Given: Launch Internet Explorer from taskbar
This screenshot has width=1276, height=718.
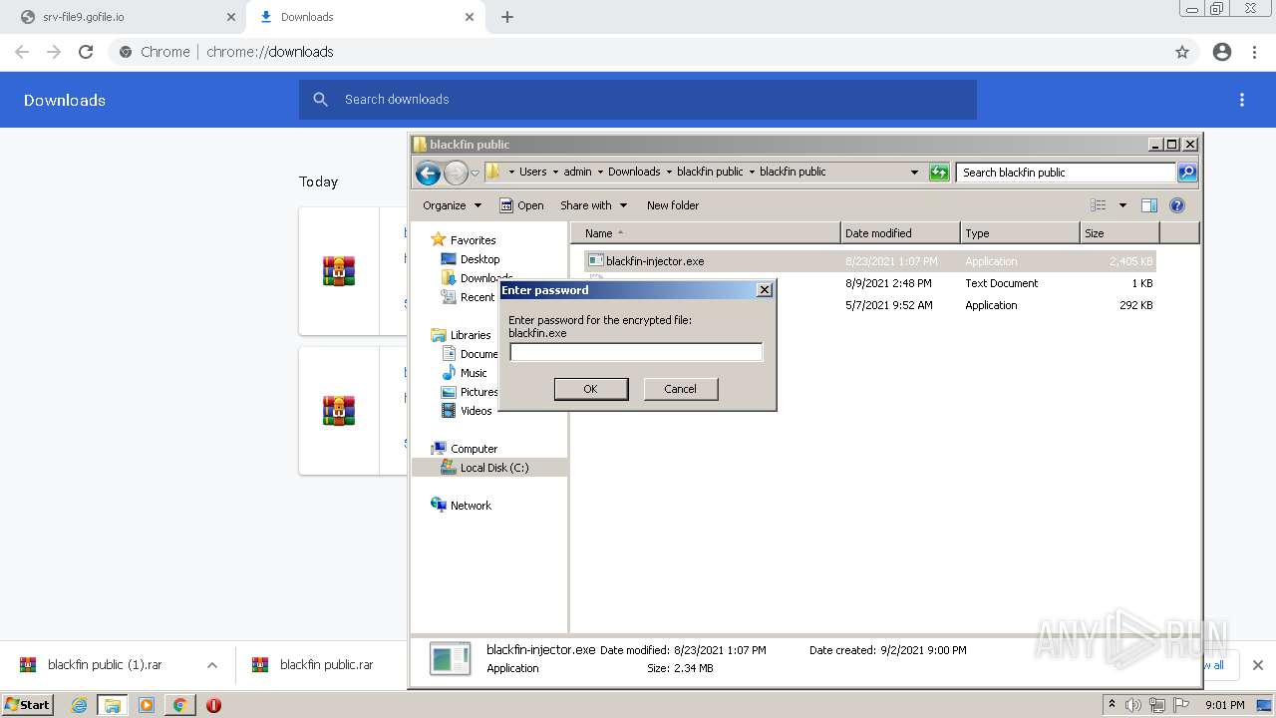Looking at the screenshot, I should (79, 705).
